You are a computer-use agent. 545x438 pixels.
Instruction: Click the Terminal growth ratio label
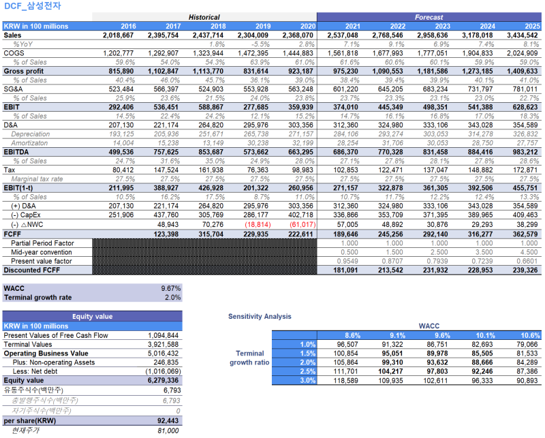[x=249, y=358]
